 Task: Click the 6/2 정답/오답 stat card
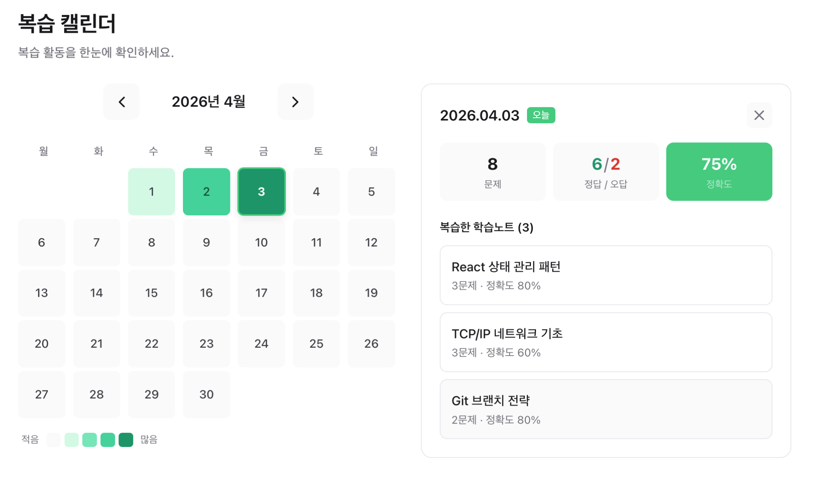(606, 172)
